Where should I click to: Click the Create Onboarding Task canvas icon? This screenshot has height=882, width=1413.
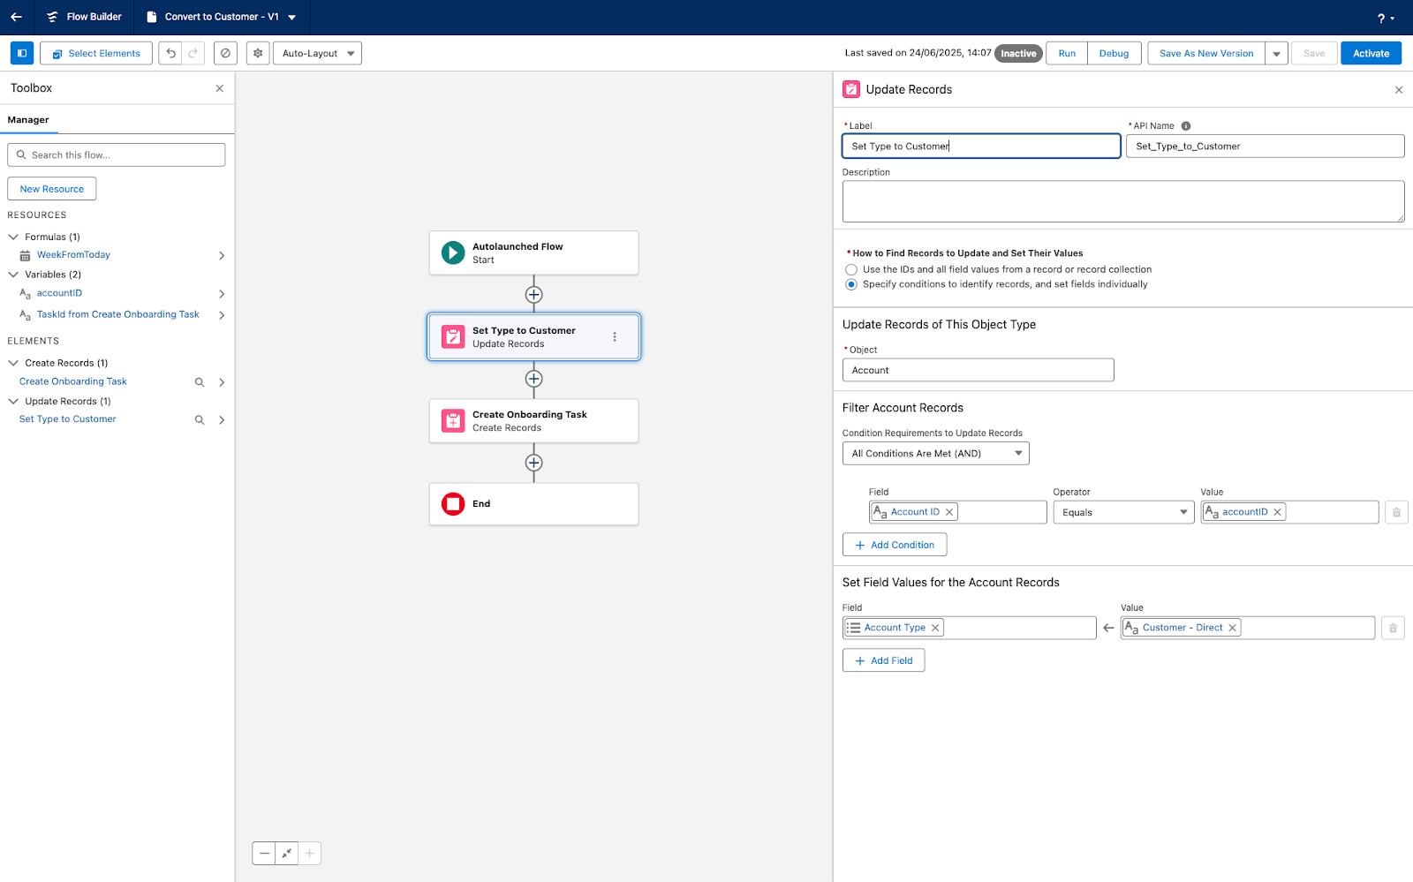453,420
